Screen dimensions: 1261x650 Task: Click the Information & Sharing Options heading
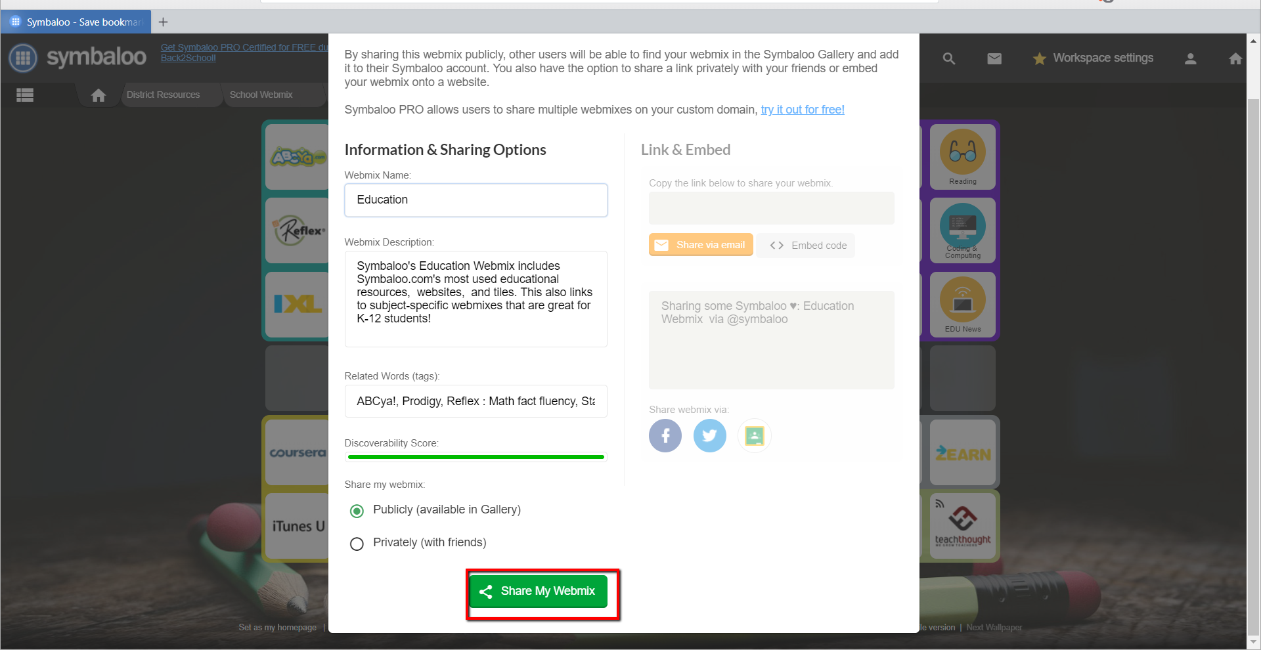point(445,150)
